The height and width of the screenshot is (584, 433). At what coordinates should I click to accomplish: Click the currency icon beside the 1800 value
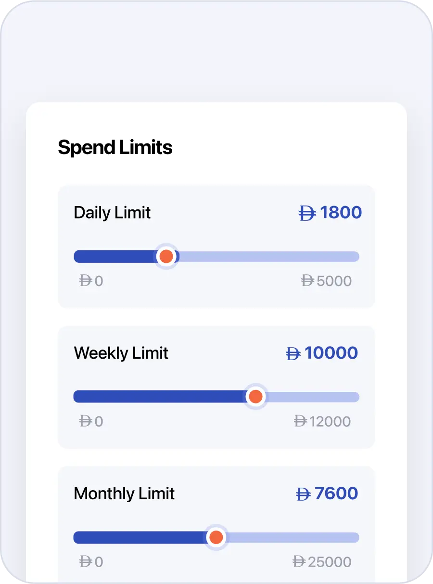click(307, 213)
